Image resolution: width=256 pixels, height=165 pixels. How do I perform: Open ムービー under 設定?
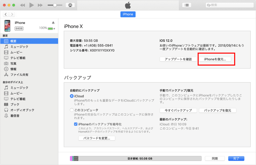click(x=29, y=52)
